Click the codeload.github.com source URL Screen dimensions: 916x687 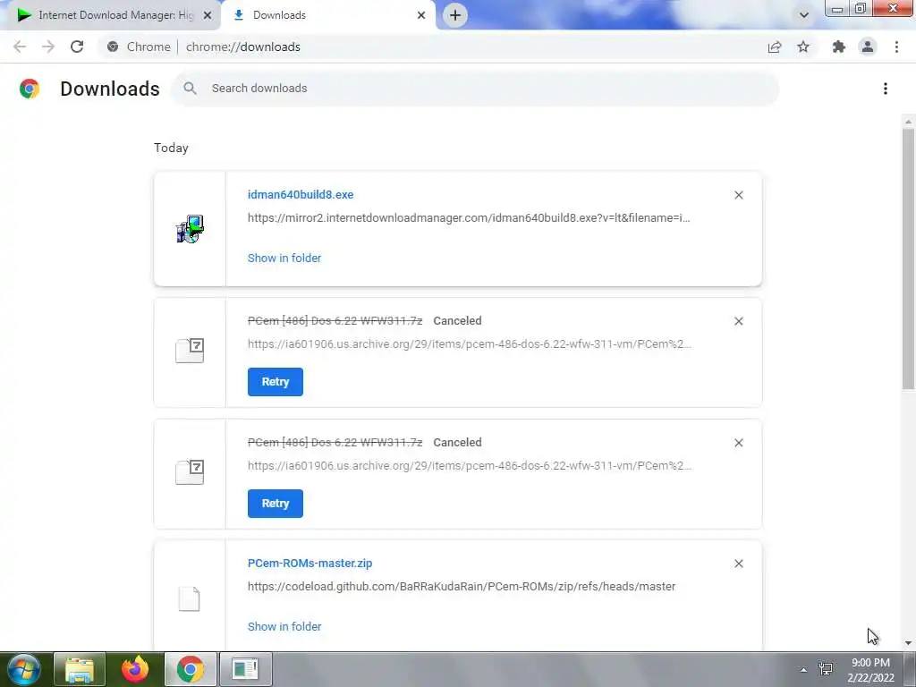click(x=462, y=587)
